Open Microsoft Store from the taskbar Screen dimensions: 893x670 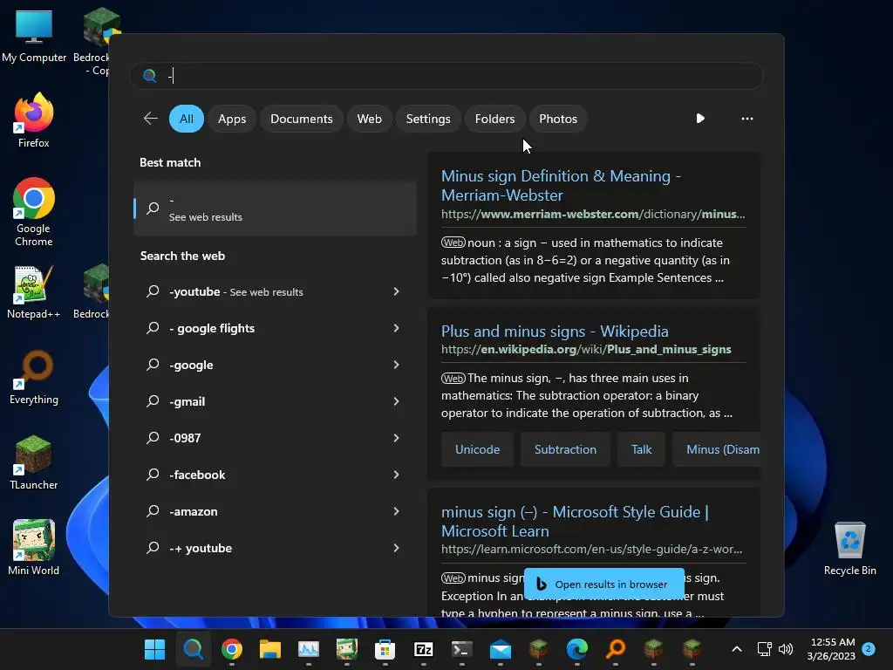pyautogui.click(x=385, y=649)
